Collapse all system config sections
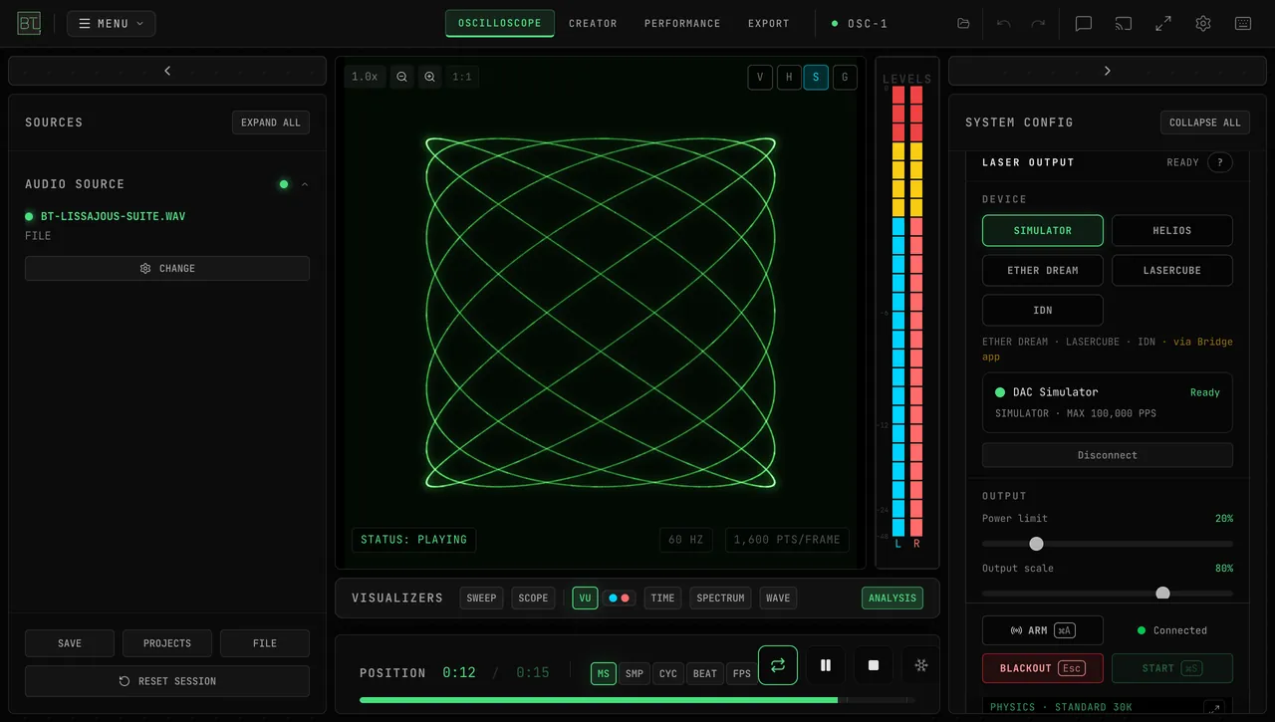 (1205, 122)
